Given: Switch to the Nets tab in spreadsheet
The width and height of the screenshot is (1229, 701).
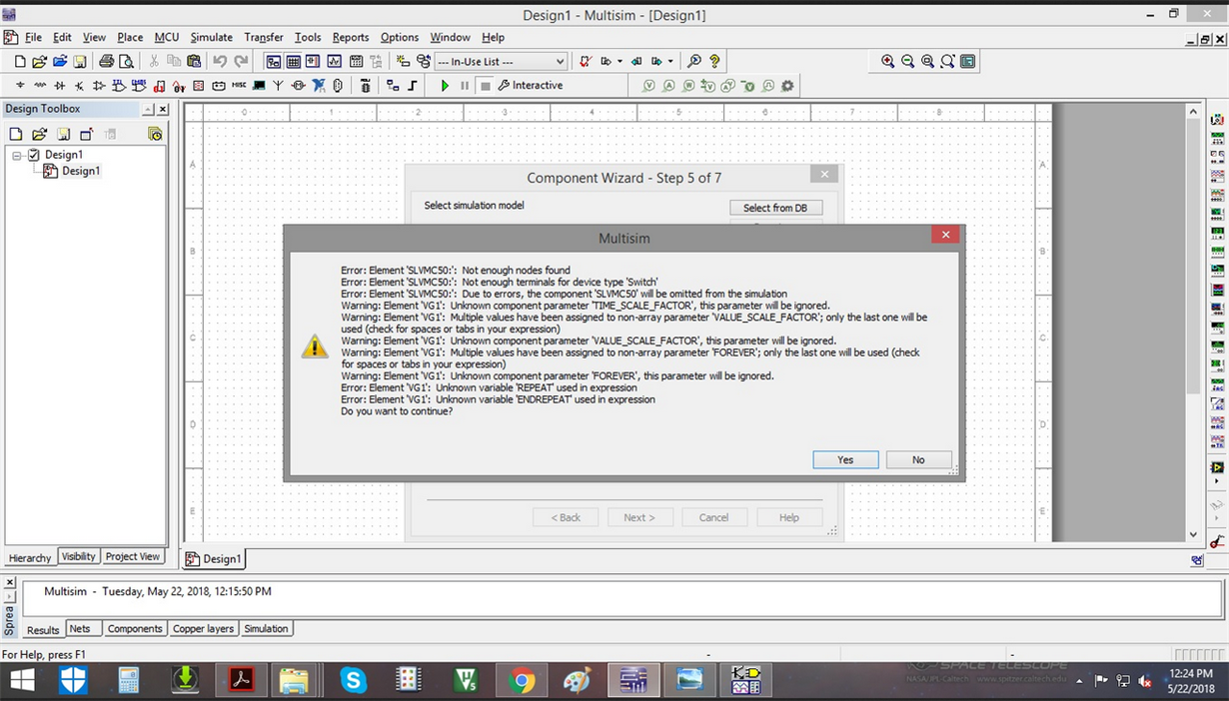Looking at the screenshot, I should (80, 629).
